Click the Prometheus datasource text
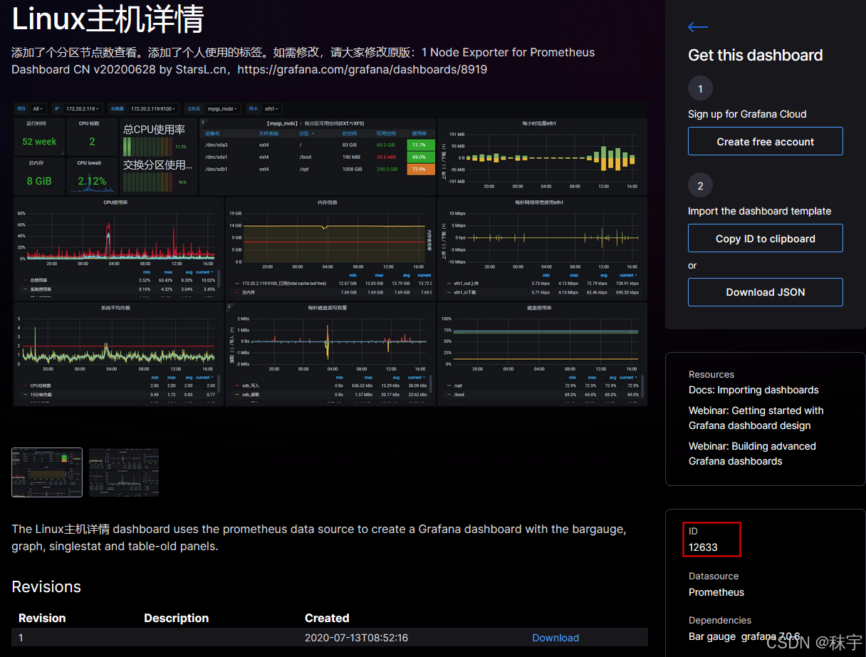The width and height of the screenshot is (866, 657). 716,592
